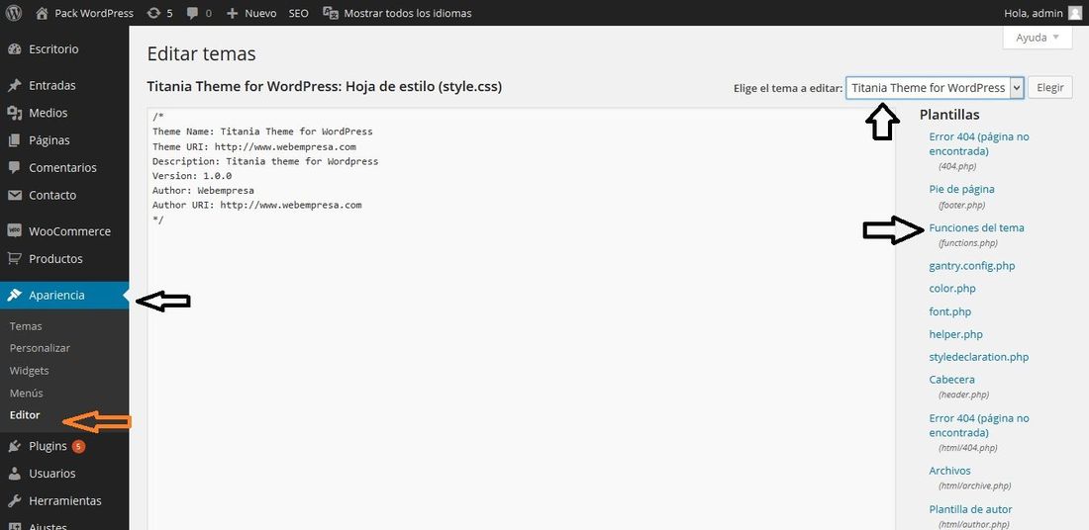Click the Productos cart icon
The width and height of the screenshot is (1089, 530).
click(15, 259)
